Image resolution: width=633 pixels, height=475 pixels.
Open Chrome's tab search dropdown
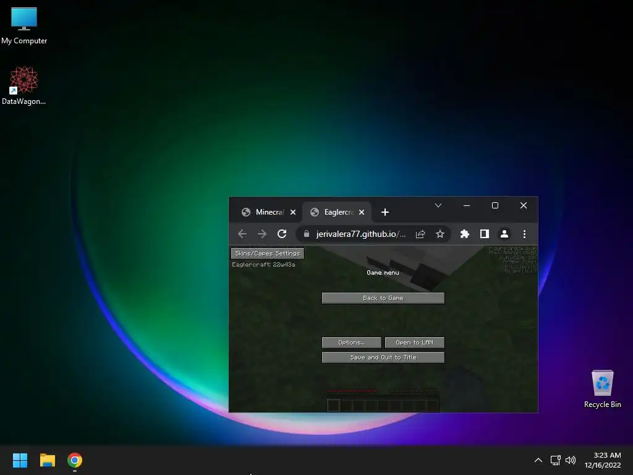[438, 205]
